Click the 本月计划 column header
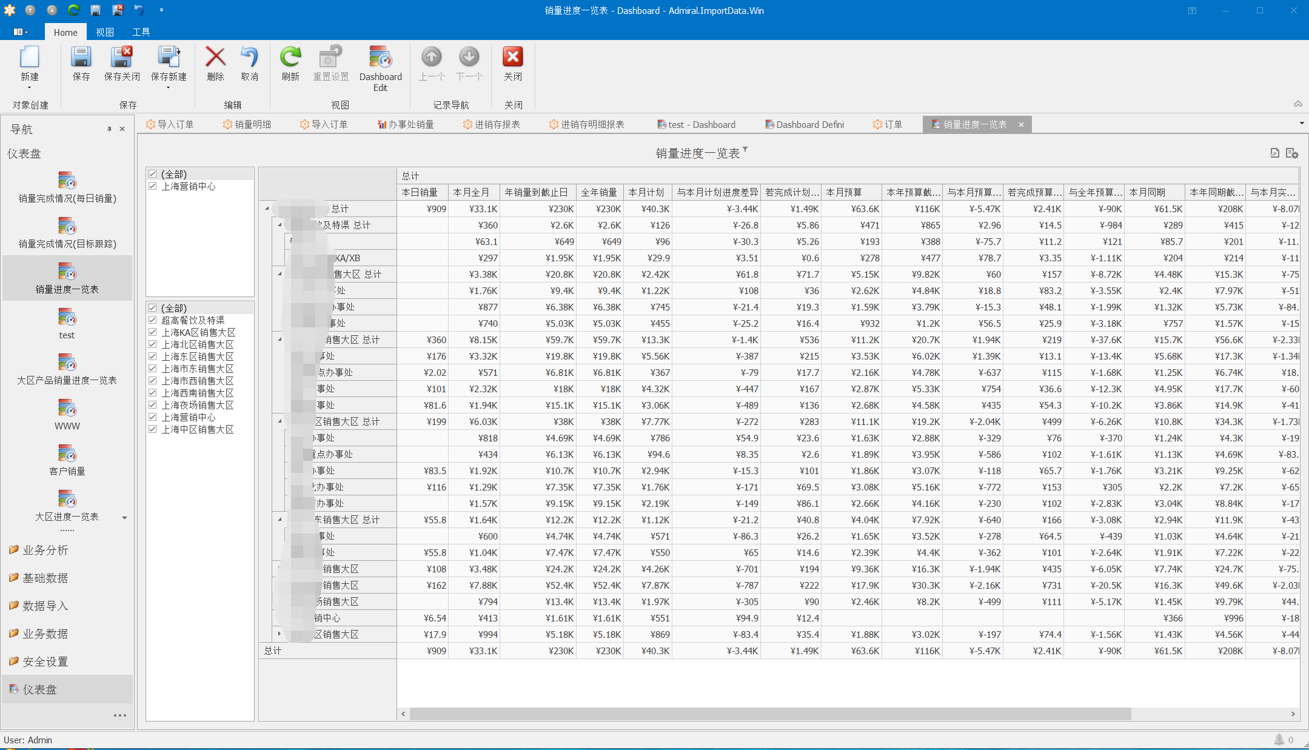Image resolution: width=1309 pixels, height=750 pixels. [x=648, y=192]
